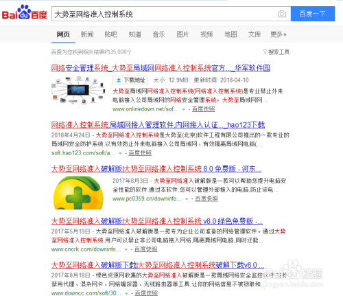This screenshot has height=296, width=343.
Task: Open soft.hao123.com result URL
Action: click(83, 153)
